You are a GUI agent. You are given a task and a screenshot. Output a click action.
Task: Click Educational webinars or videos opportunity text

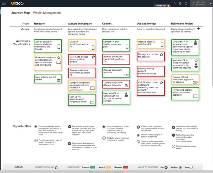[186, 147]
